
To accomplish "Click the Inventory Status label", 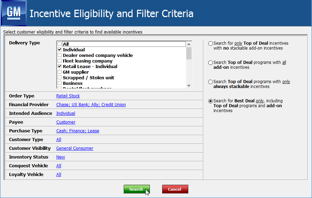I will tap(29, 157).
